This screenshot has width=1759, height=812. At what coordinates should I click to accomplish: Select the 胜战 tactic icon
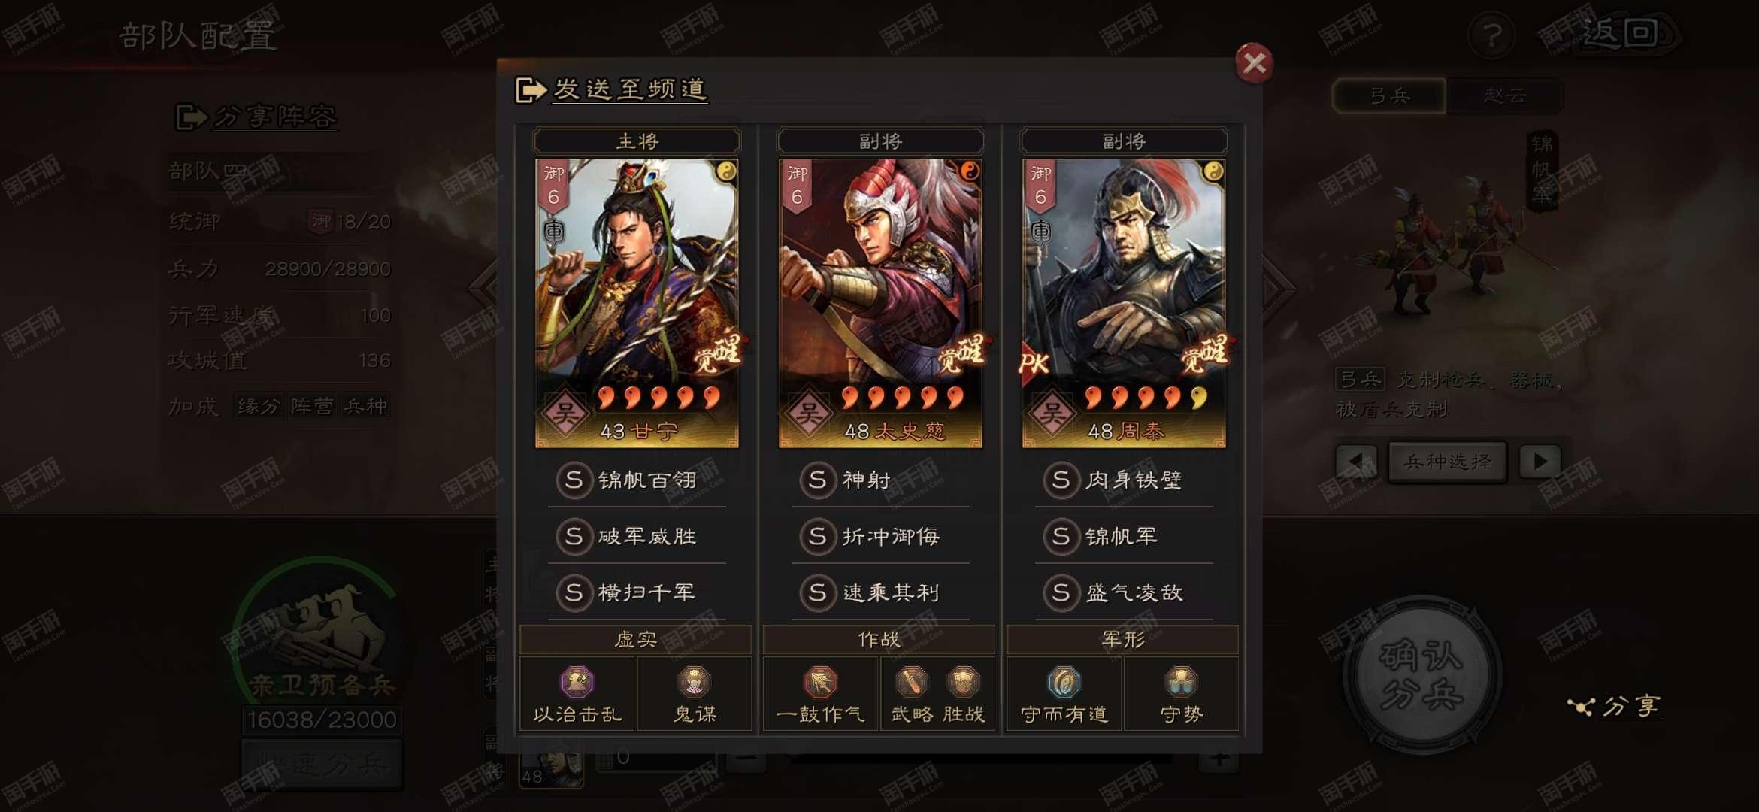[x=964, y=683]
